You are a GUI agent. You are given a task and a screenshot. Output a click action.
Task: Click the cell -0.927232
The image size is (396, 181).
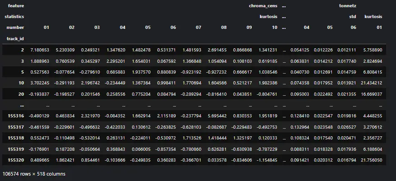[x=216, y=72]
